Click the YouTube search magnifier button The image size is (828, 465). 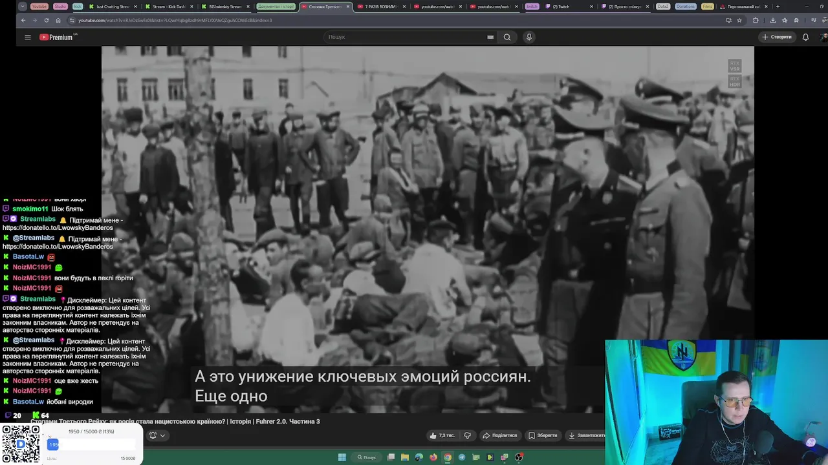pyautogui.click(x=507, y=37)
